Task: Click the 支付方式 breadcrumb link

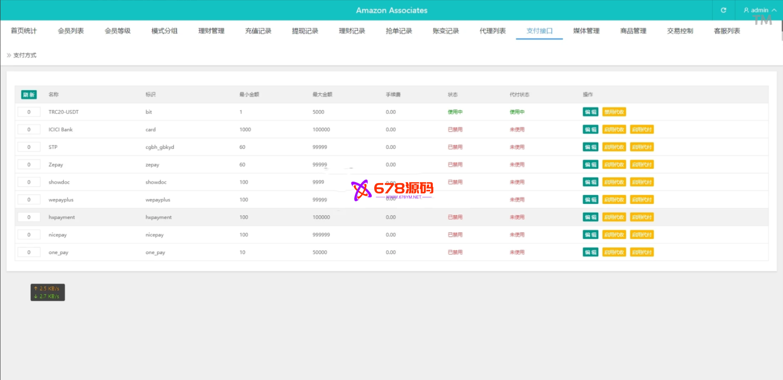Action: 24,55
